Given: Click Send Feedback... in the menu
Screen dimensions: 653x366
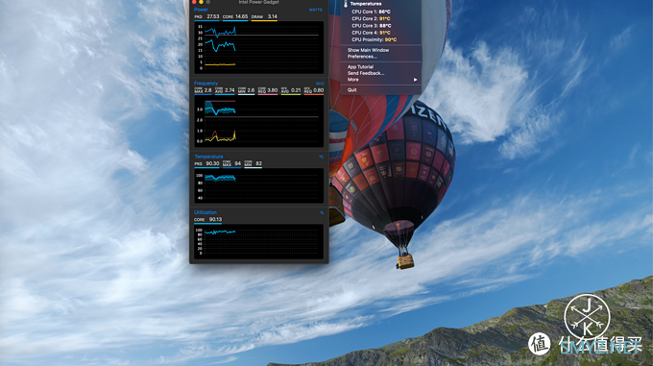Looking at the screenshot, I should tap(366, 73).
